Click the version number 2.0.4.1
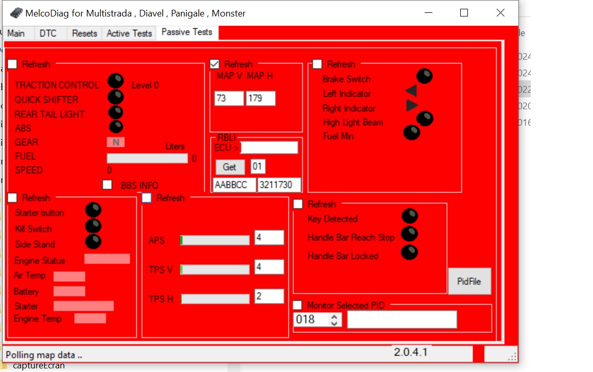 tap(410, 352)
